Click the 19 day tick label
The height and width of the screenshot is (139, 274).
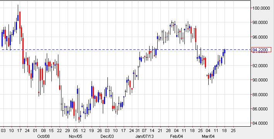coord(91,131)
